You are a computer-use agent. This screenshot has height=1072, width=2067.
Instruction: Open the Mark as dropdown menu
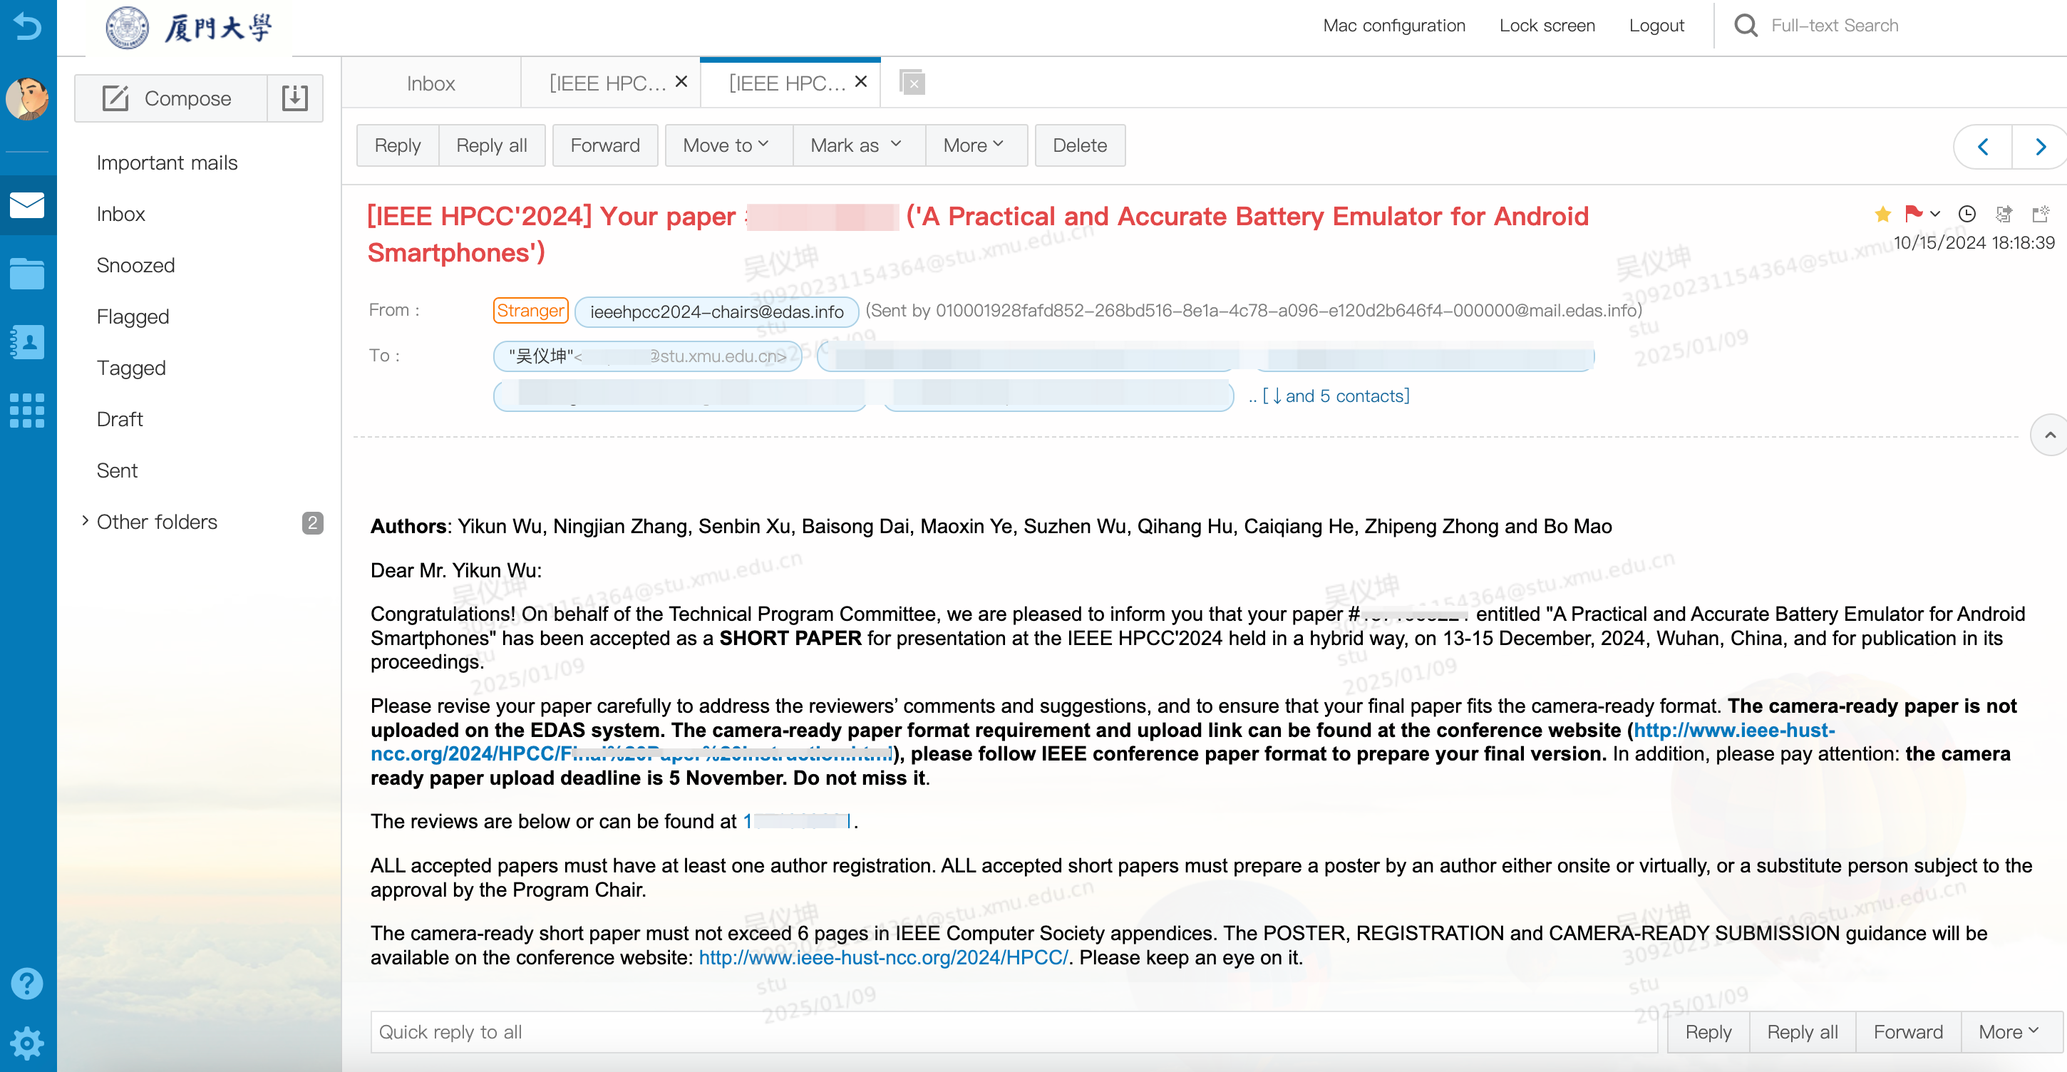[856, 145]
